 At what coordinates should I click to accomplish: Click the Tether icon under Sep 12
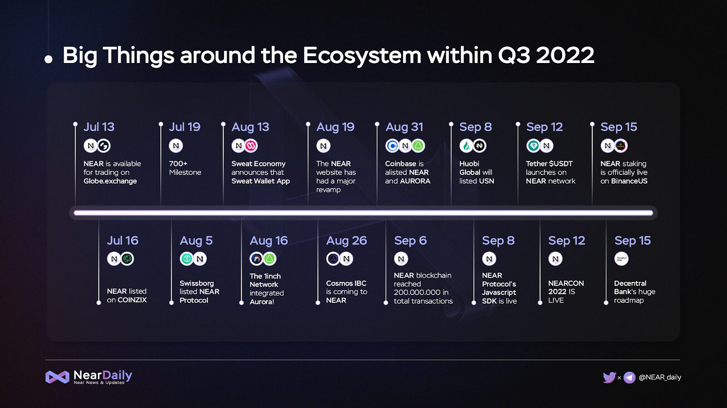tap(533, 146)
